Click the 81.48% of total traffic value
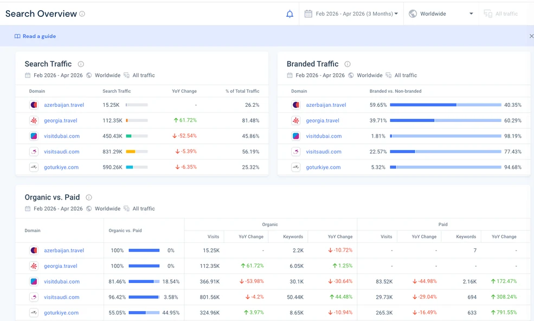 (250, 120)
